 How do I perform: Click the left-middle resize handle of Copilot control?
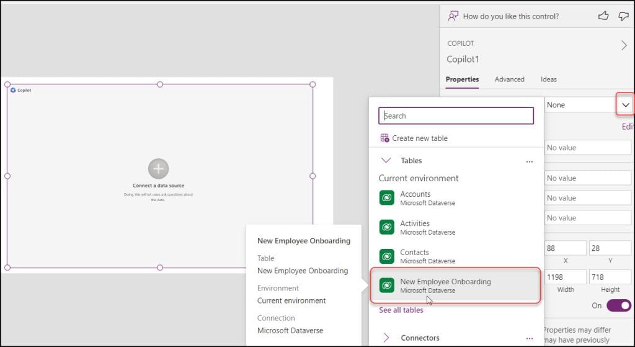coord(7,176)
